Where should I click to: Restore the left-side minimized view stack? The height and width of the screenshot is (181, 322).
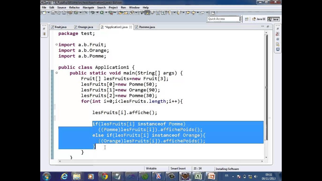pos(44,29)
